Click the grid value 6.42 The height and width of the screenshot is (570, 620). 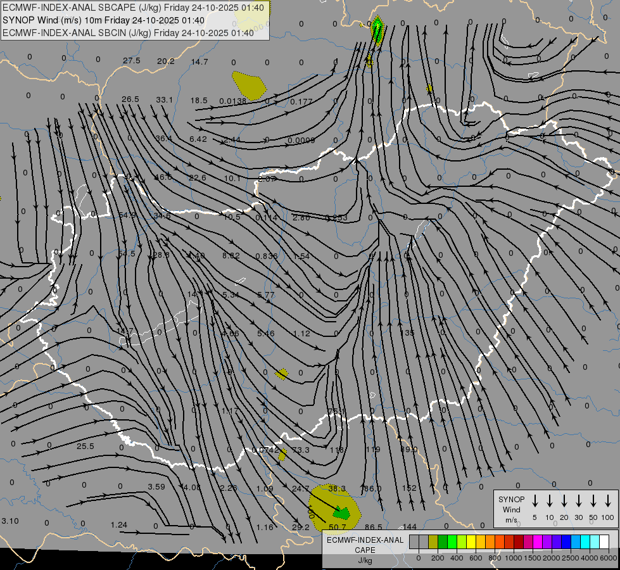point(198,139)
